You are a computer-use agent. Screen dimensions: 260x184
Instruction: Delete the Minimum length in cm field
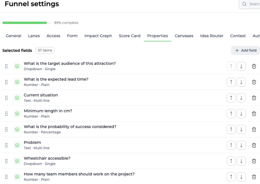coord(254,114)
